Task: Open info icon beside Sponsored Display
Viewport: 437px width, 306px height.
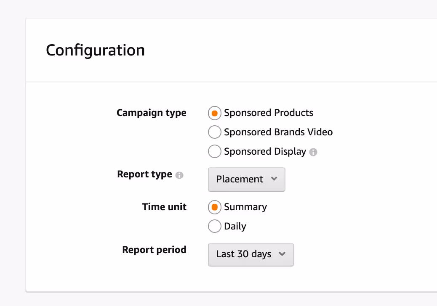Action: coord(313,152)
